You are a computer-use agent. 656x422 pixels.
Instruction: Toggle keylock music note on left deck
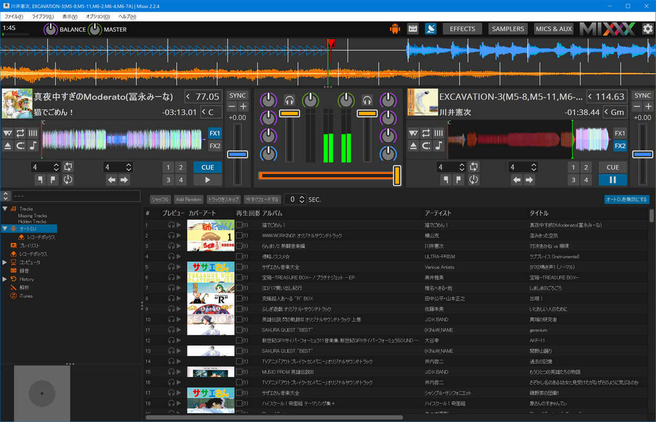pos(33,146)
